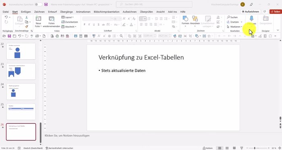The height and width of the screenshot is (150, 282).
Task: Click the slide panel vertical scrollbar
Action: 40,133
